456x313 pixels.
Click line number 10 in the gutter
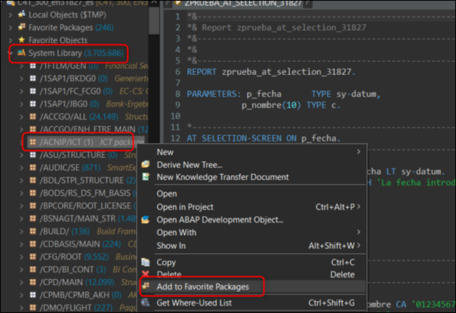pos(175,116)
